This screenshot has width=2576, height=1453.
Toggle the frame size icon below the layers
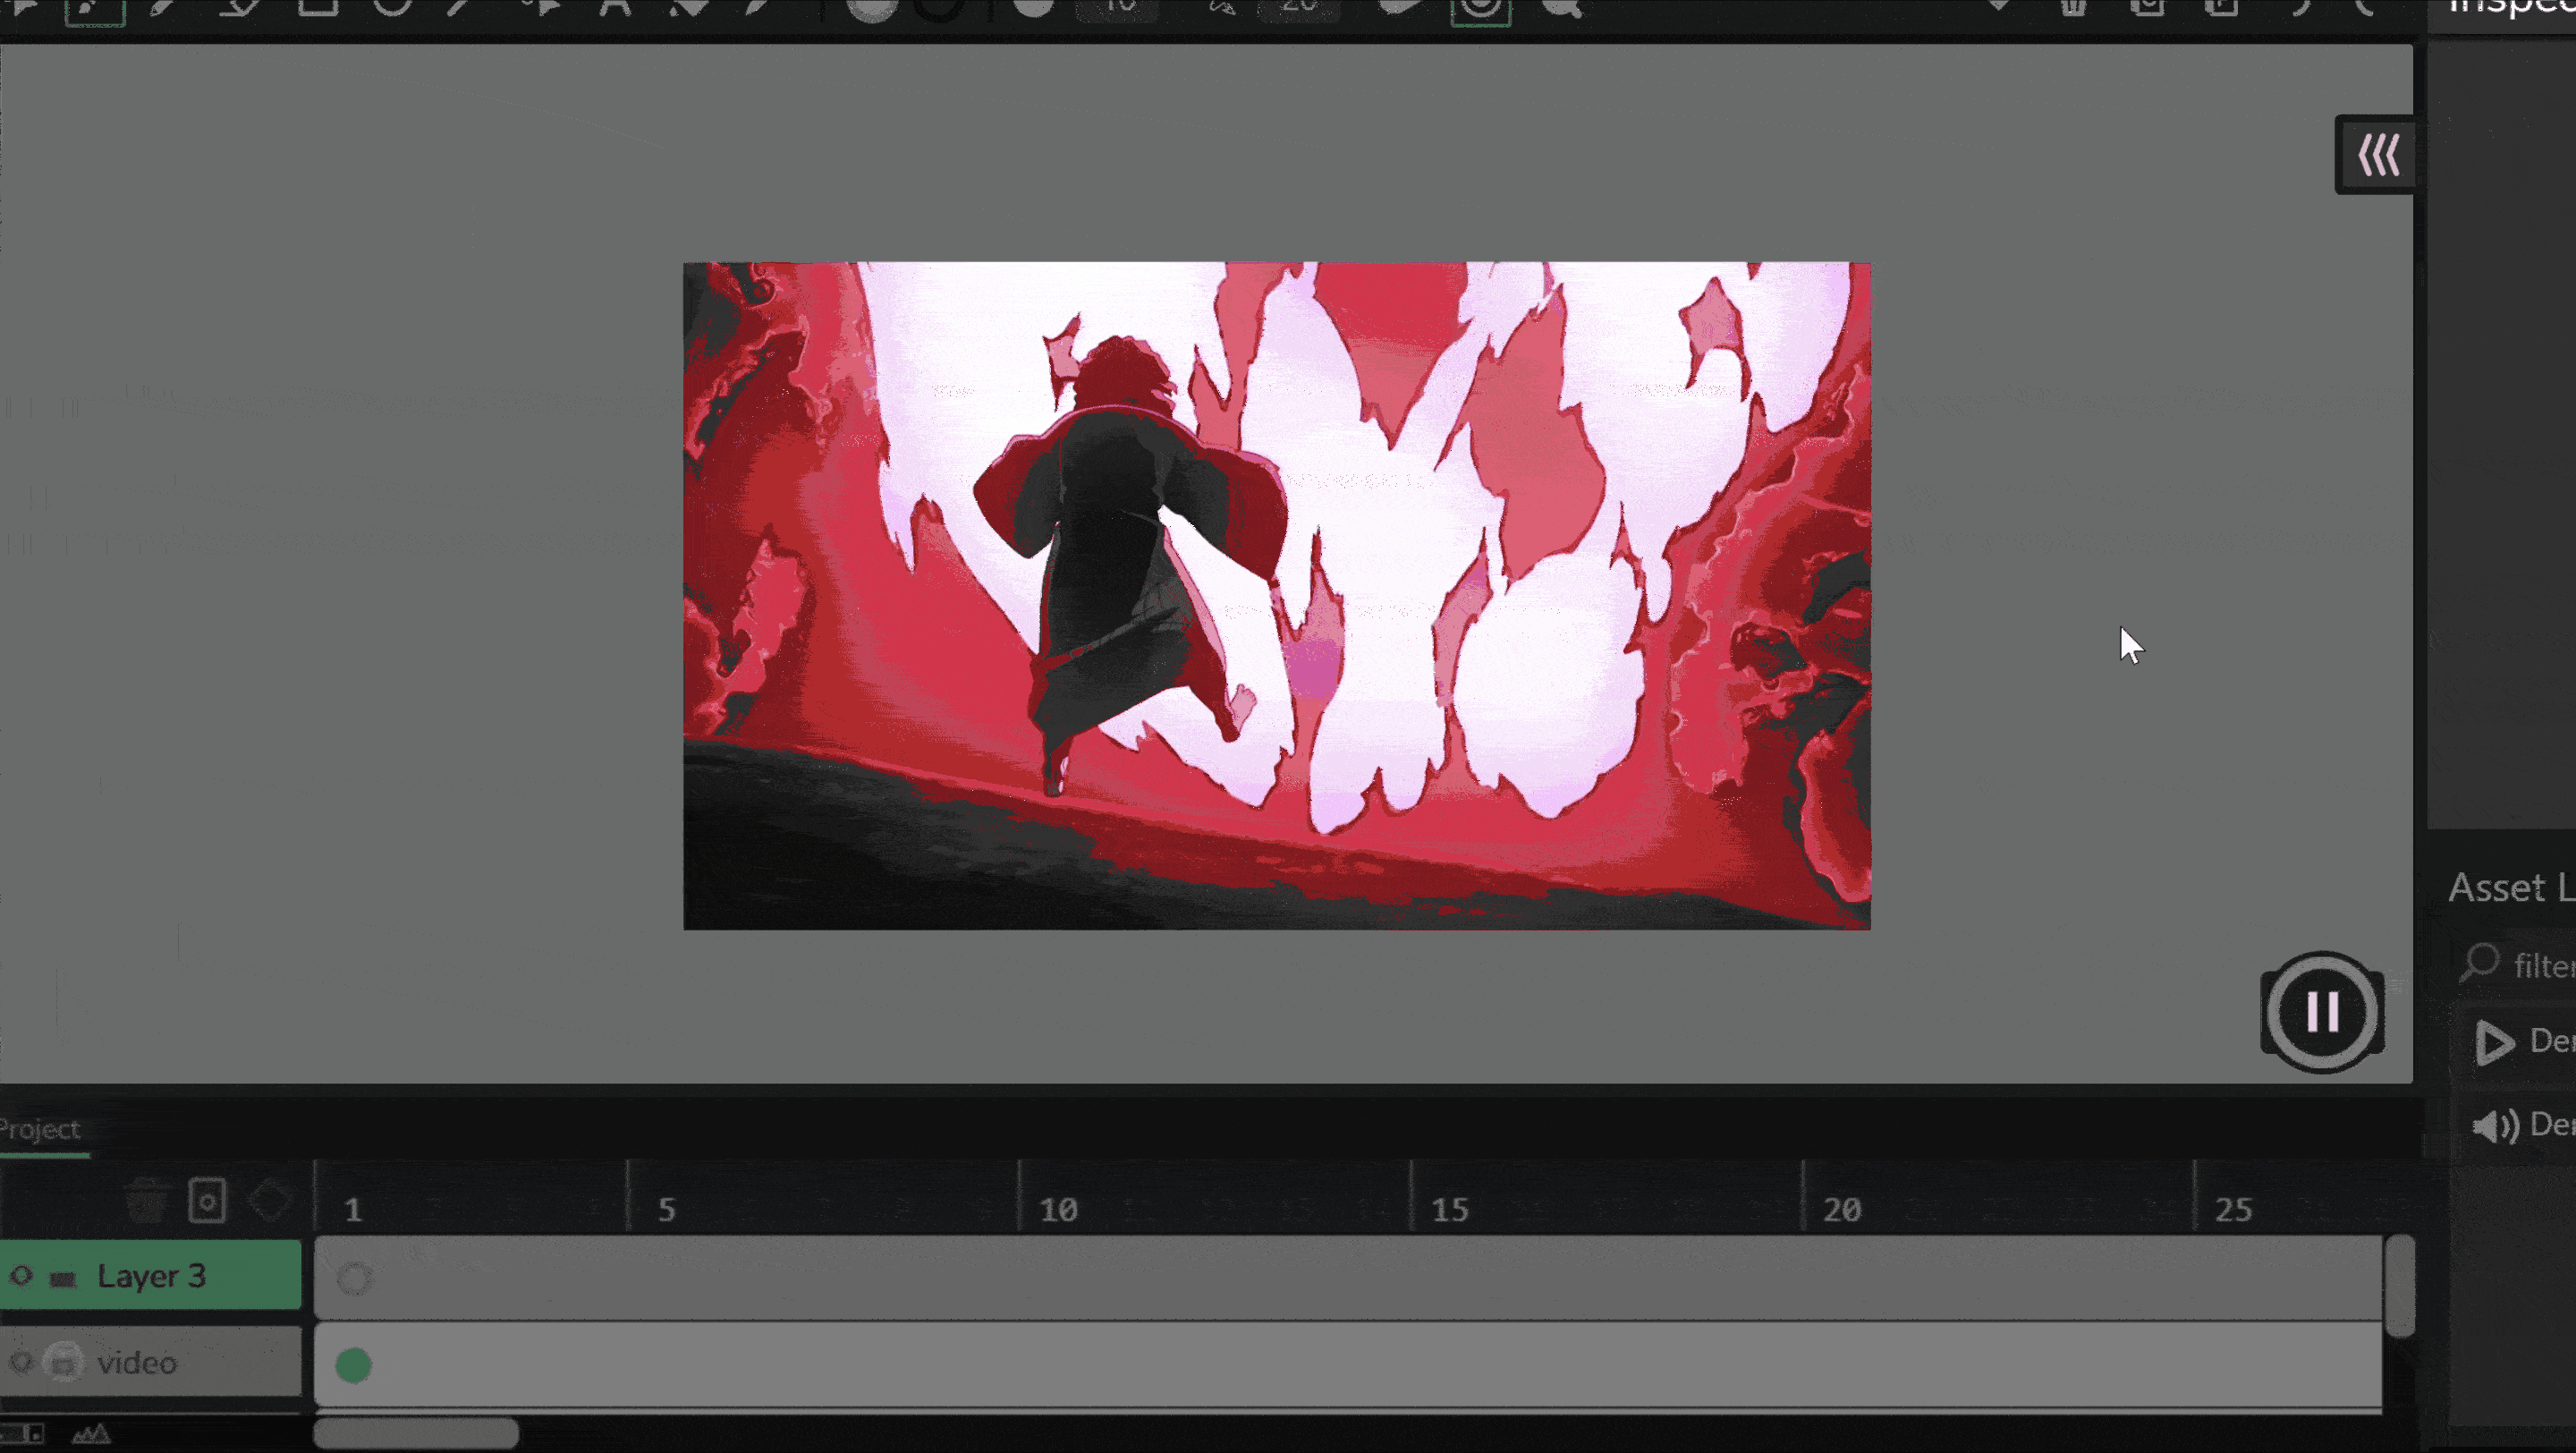(x=24, y=1434)
